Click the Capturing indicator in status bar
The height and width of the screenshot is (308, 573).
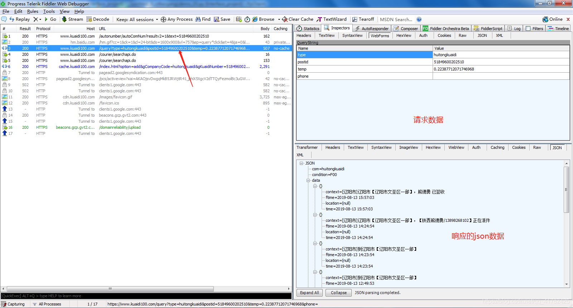coord(13,304)
